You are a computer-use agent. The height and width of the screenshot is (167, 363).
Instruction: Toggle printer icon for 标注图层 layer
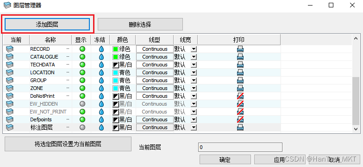click(x=240, y=127)
